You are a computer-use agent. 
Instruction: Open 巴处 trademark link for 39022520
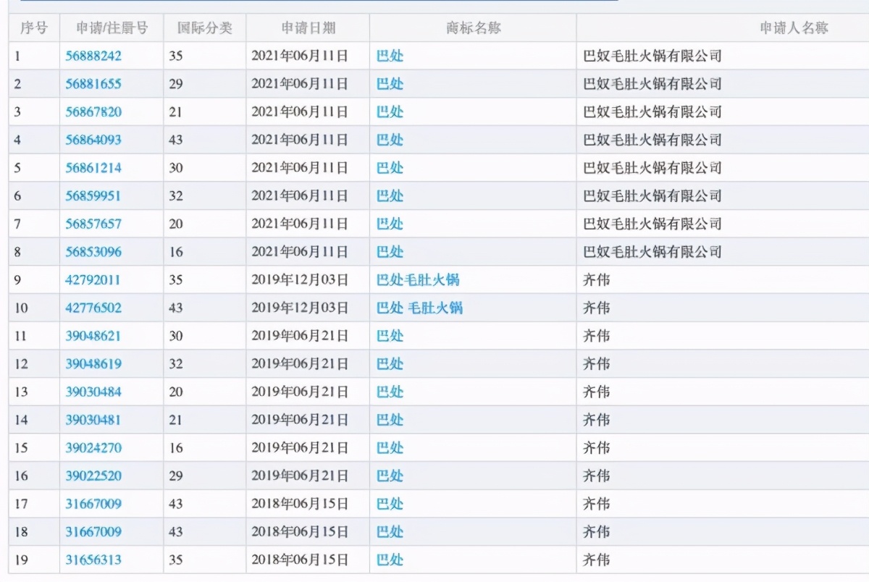390,476
